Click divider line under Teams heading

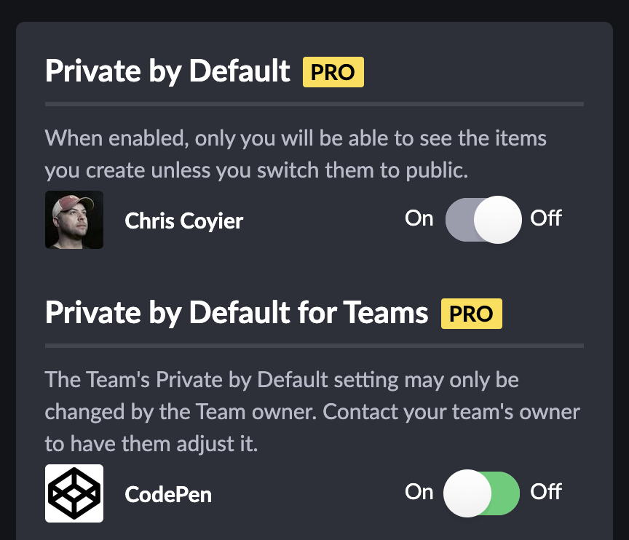(314, 345)
